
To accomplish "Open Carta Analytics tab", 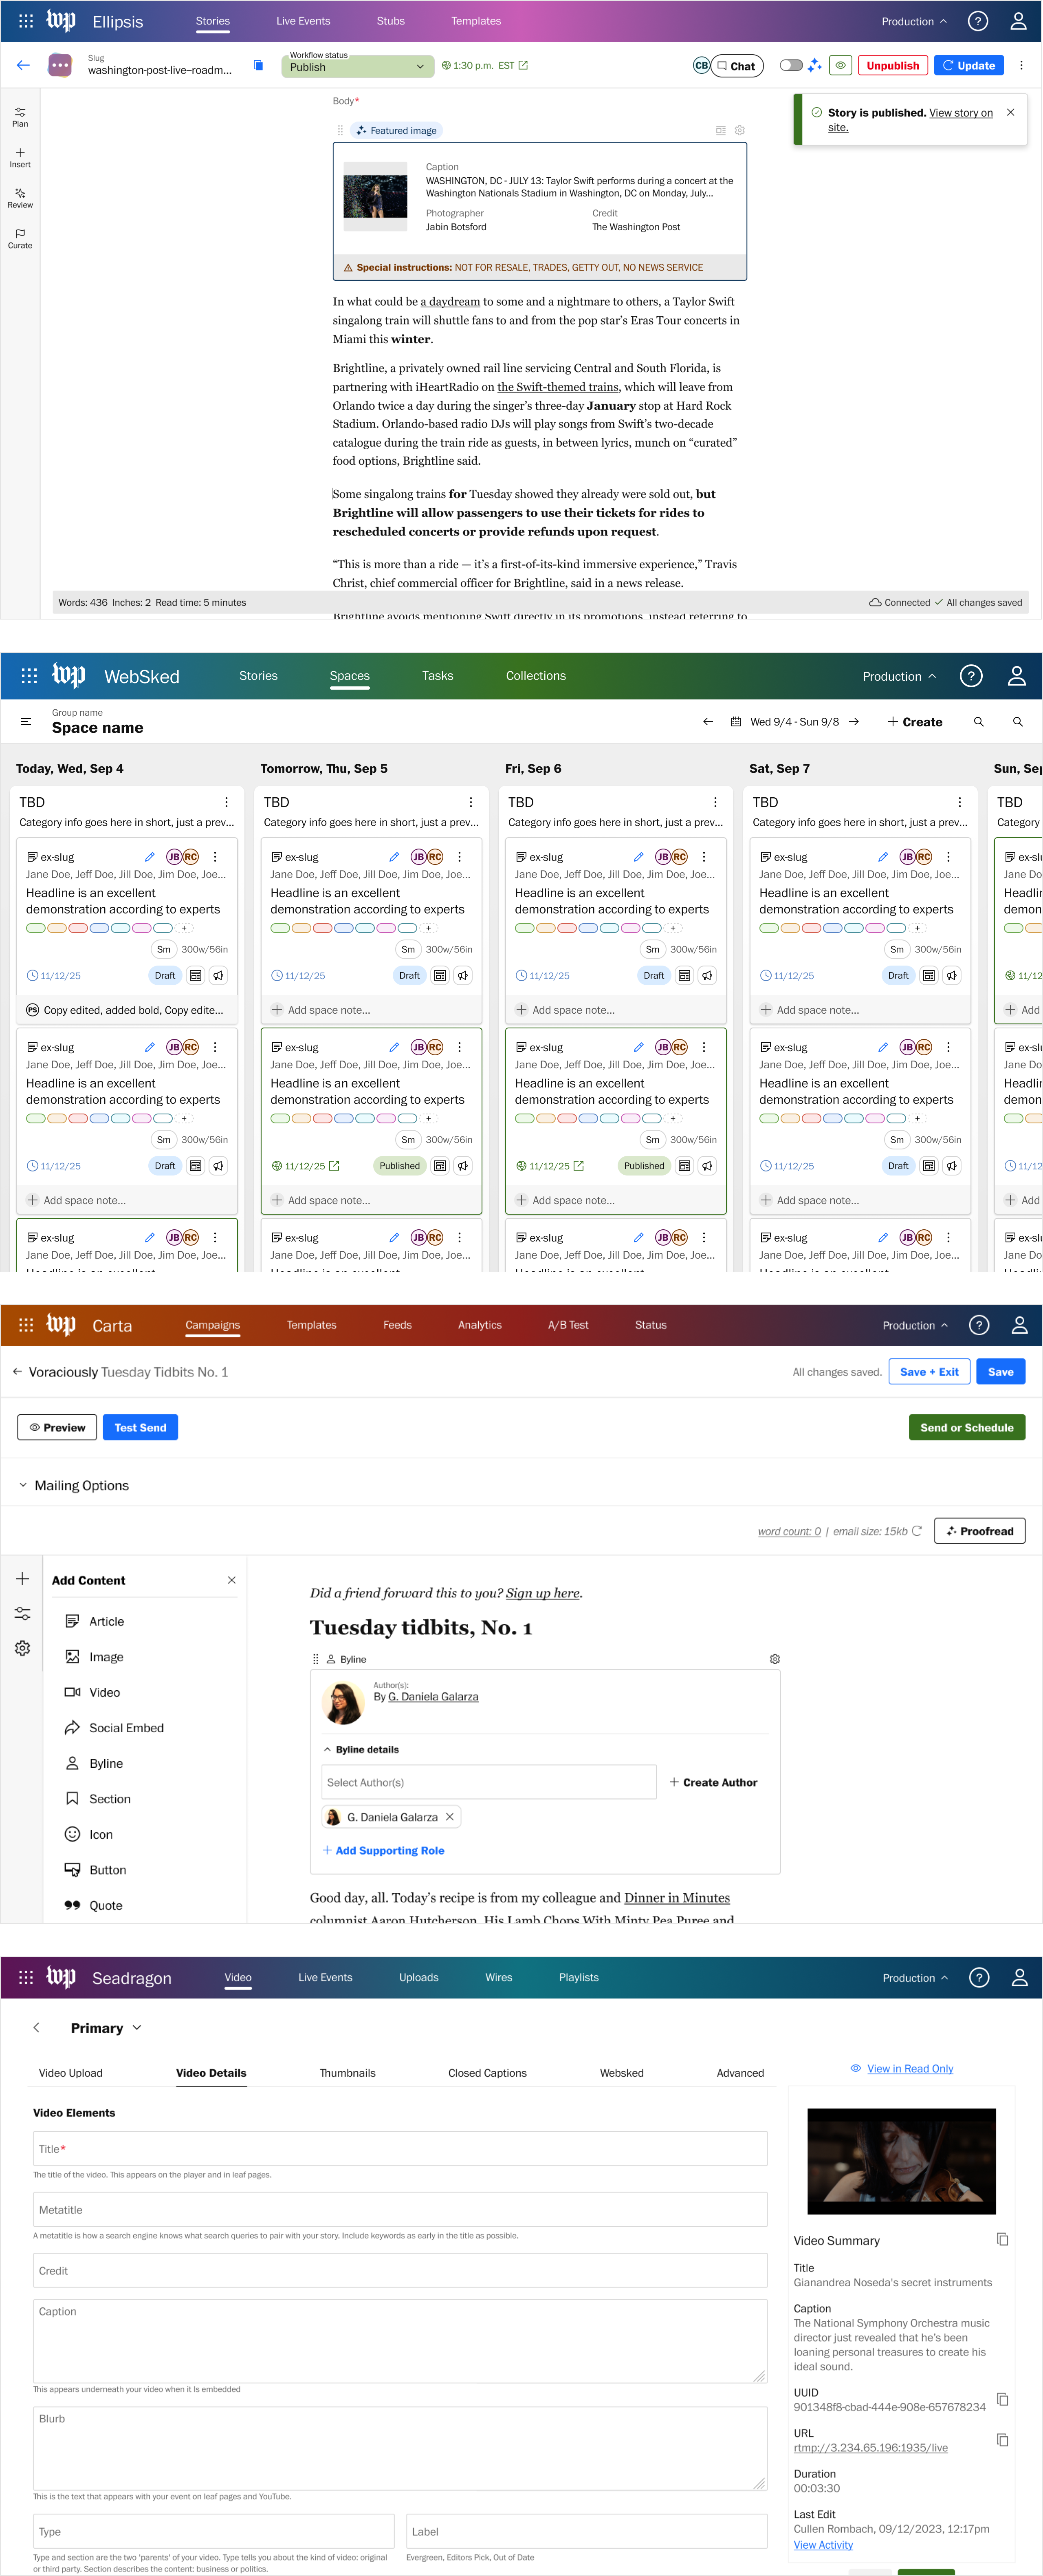I will pyautogui.click(x=479, y=1325).
